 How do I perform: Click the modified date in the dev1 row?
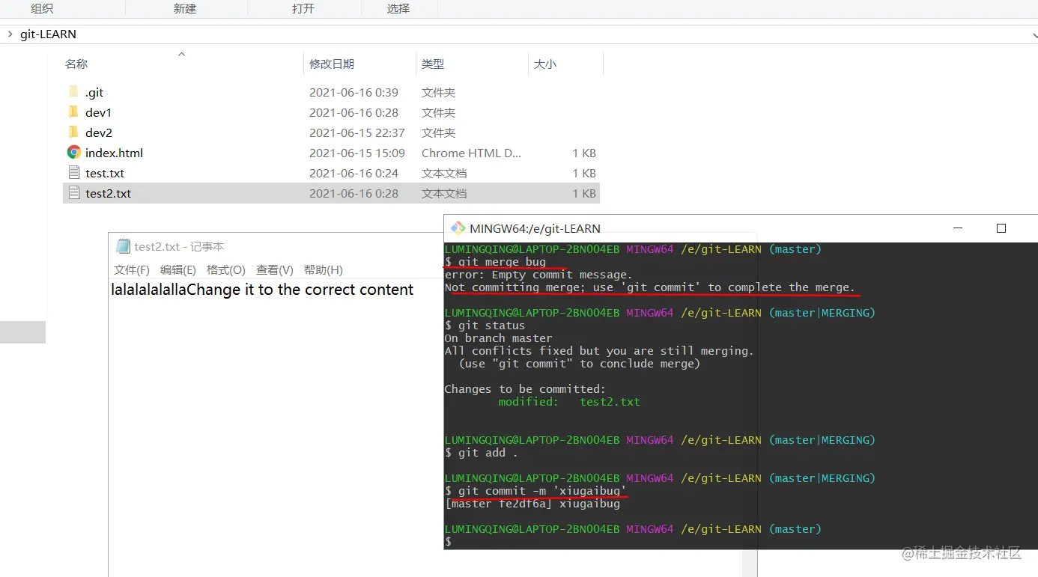tap(353, 113)
